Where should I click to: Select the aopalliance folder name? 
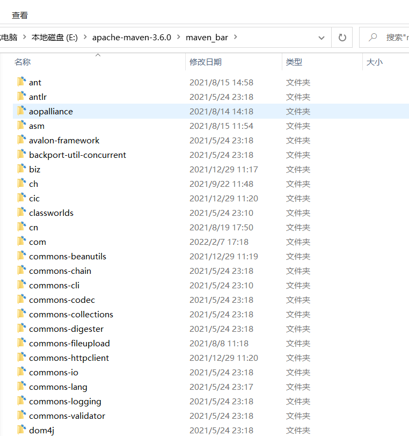(x=51, y=111)
